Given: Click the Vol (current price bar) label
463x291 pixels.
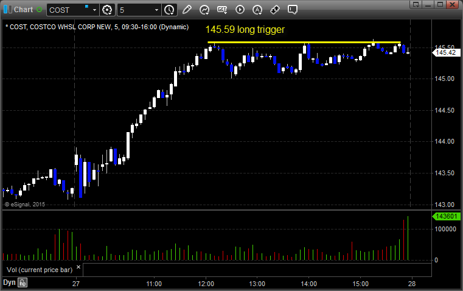Looking at the screenshot, I should click(40, 270).
